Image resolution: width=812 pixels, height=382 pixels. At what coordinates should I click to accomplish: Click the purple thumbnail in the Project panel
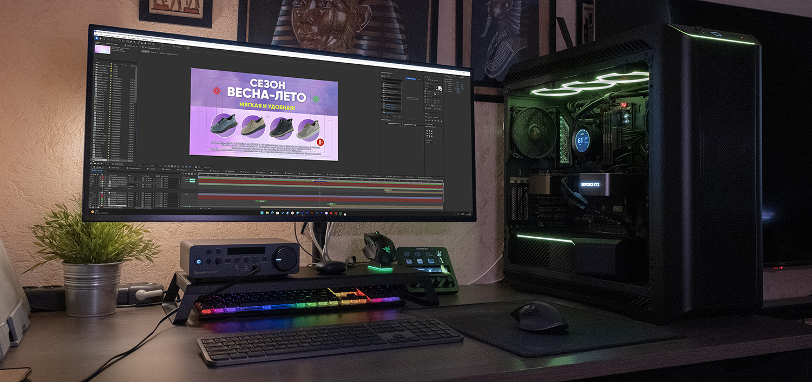102,49
